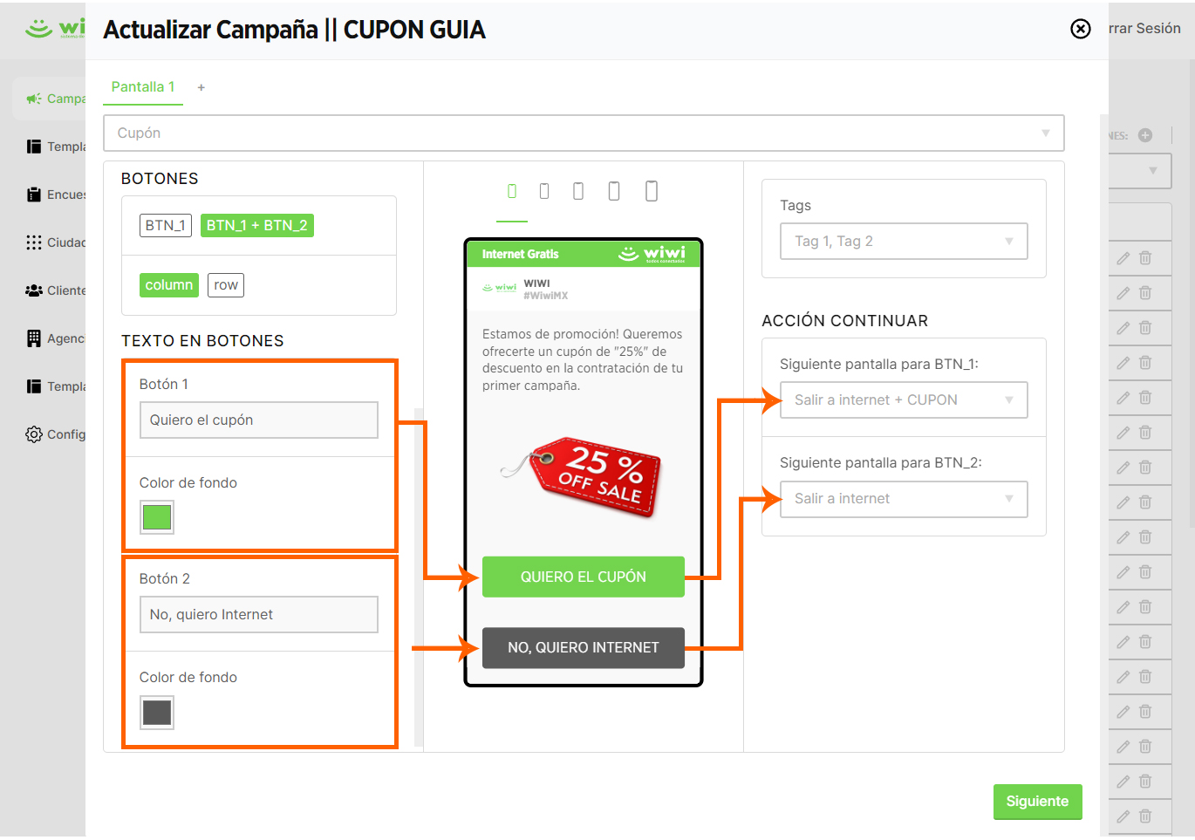Choose the column button arrangement
The width and height of the screenshot is (1195, 840).
click(168, 285)
